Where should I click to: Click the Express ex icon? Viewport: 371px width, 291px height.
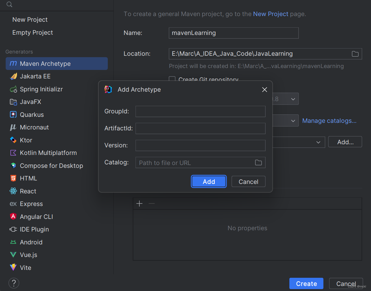[13, 204]
